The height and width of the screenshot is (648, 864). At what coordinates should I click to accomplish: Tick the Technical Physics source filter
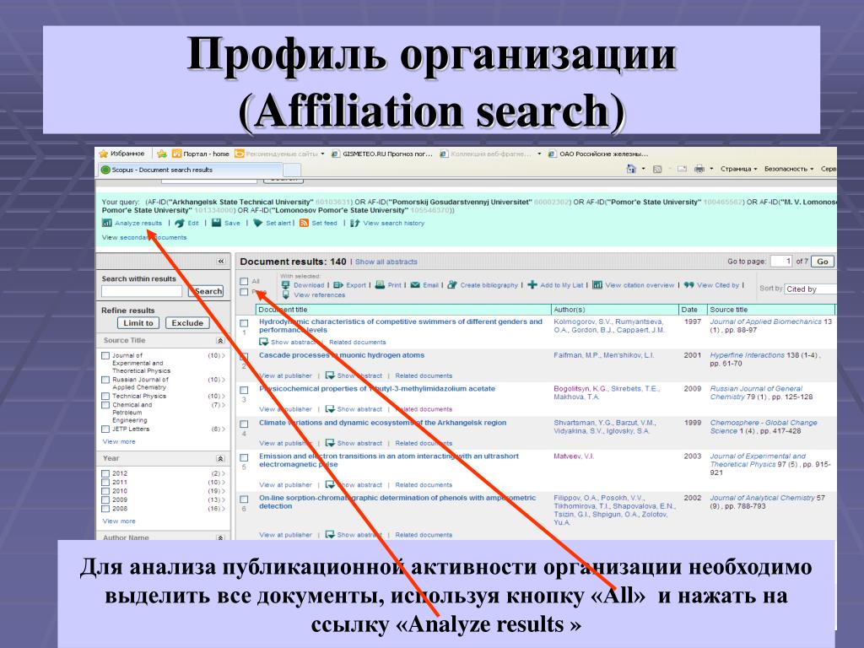[x=105, y=397]
